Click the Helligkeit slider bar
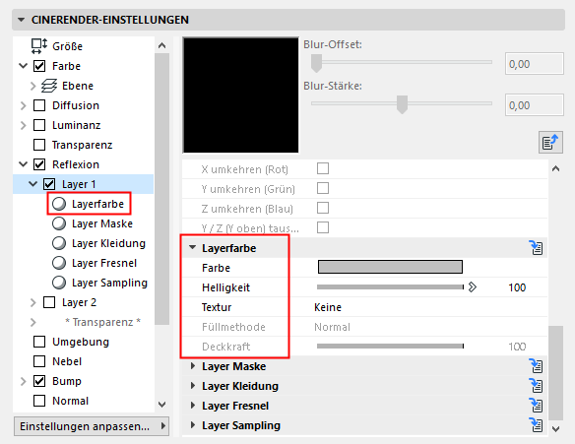575x444 pixels. point(390,287)
